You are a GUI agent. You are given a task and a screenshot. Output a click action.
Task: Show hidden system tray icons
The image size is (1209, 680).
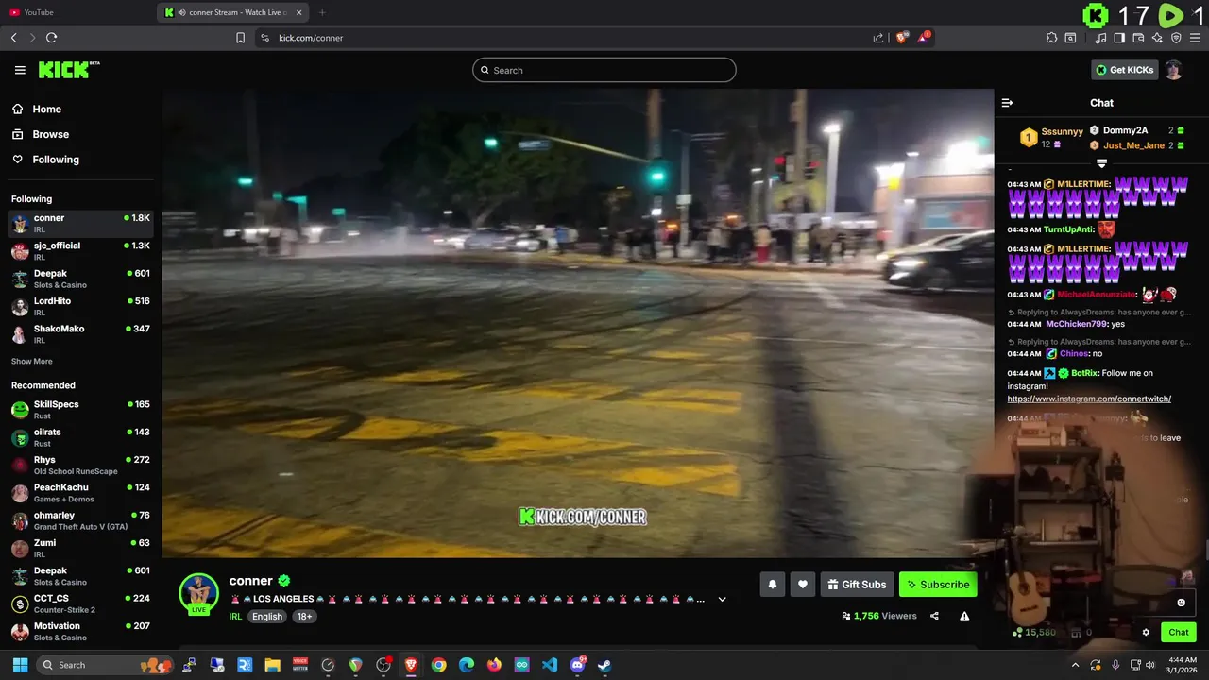pyautogui.click(x=1075, y=665)
